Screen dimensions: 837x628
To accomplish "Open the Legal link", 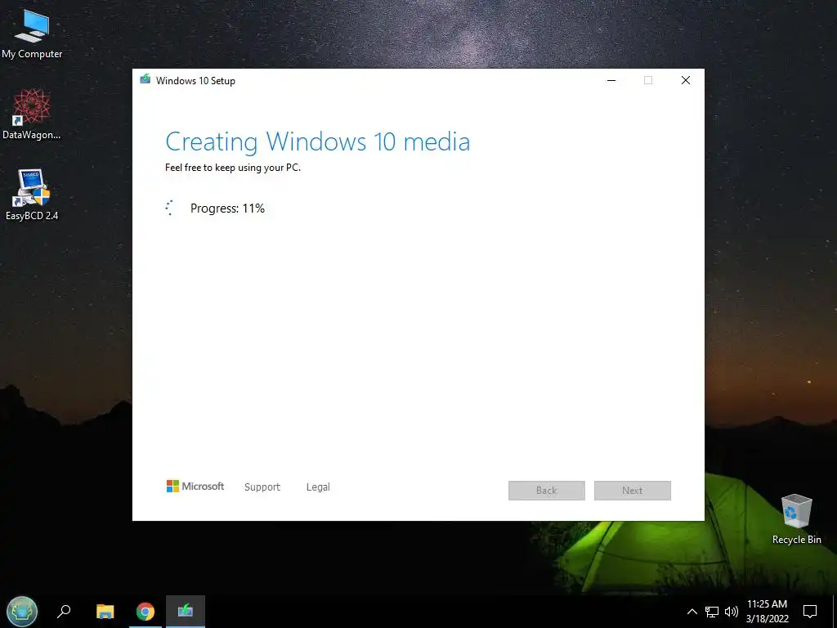I will coord(318,487).
